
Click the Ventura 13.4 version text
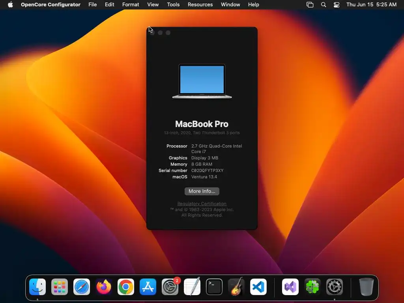point(204,177)
